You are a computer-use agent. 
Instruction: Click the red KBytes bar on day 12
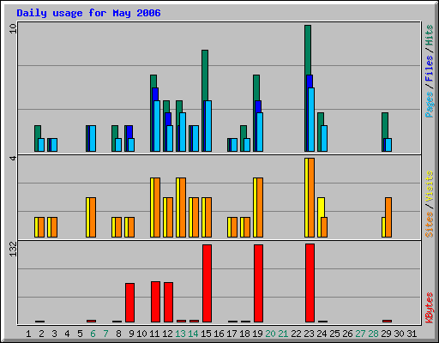168,302
